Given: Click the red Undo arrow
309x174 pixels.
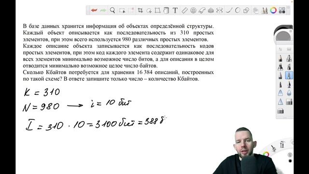Looking at the screenshot, I should coord(94,10).
